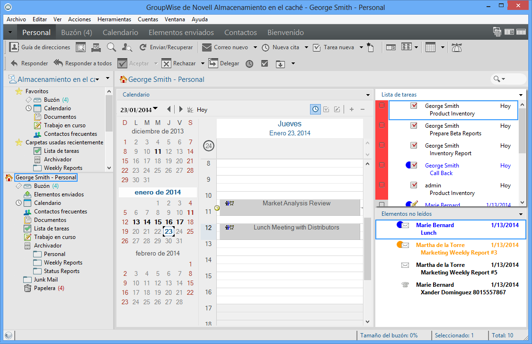This screenshot has width=532, height=344.
Task: Switch to the Elementos enviados tab
Action: (181, 33)
